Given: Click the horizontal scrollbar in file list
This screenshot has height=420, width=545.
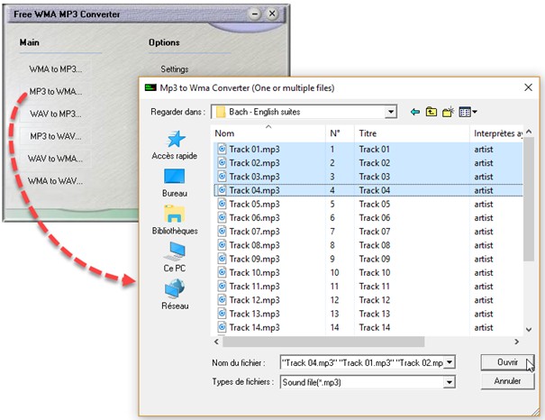Looking at the screenshot, I should pos(360,342).
